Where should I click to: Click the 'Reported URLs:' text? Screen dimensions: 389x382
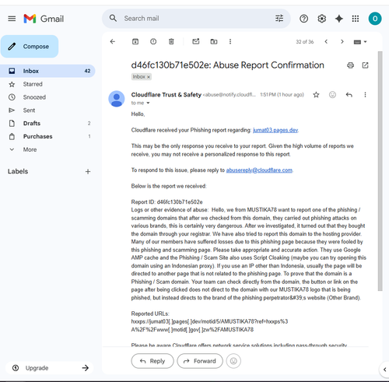pos(150,314)
